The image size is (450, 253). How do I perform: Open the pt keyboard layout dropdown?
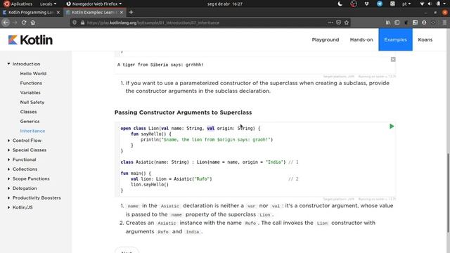pos(406,4)
